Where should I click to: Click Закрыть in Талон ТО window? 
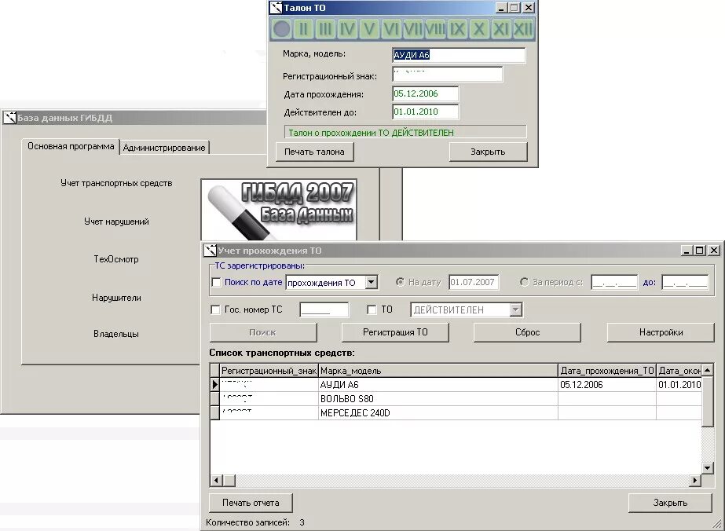pos(488,152)
